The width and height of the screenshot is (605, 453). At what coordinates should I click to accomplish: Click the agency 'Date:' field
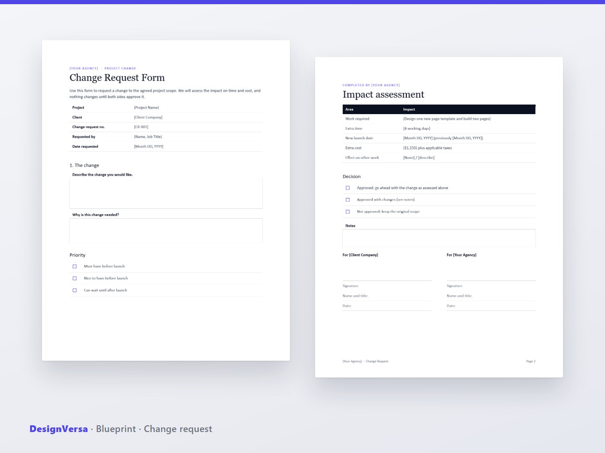[x=491, y=306]
